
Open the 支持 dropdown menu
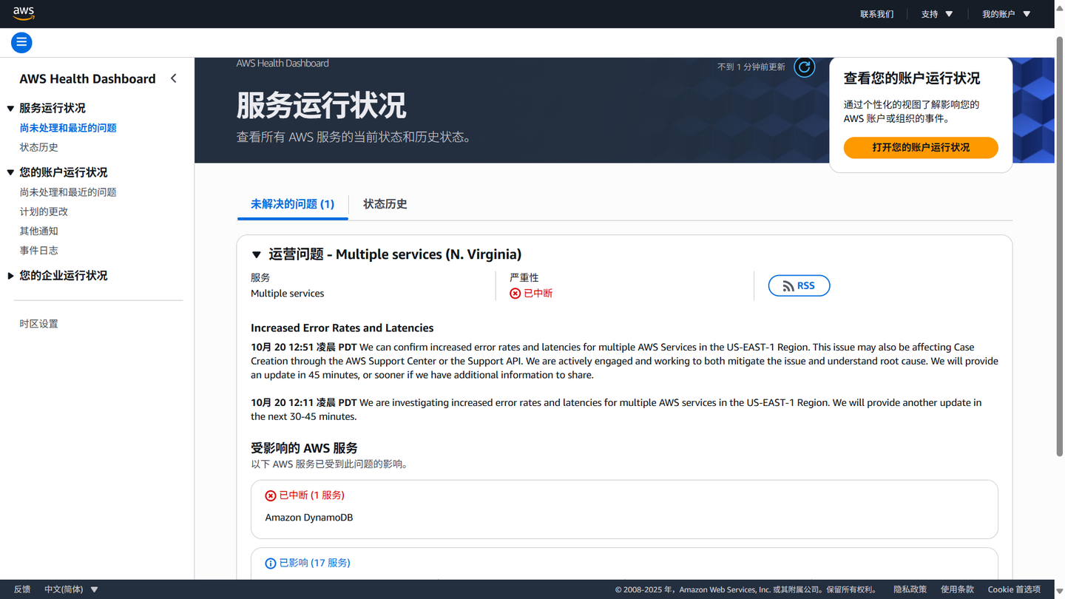pos(936,13)
